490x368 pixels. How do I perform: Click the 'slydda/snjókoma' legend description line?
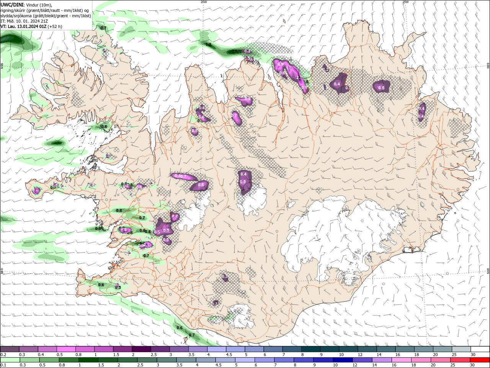(x=46, y=16)
